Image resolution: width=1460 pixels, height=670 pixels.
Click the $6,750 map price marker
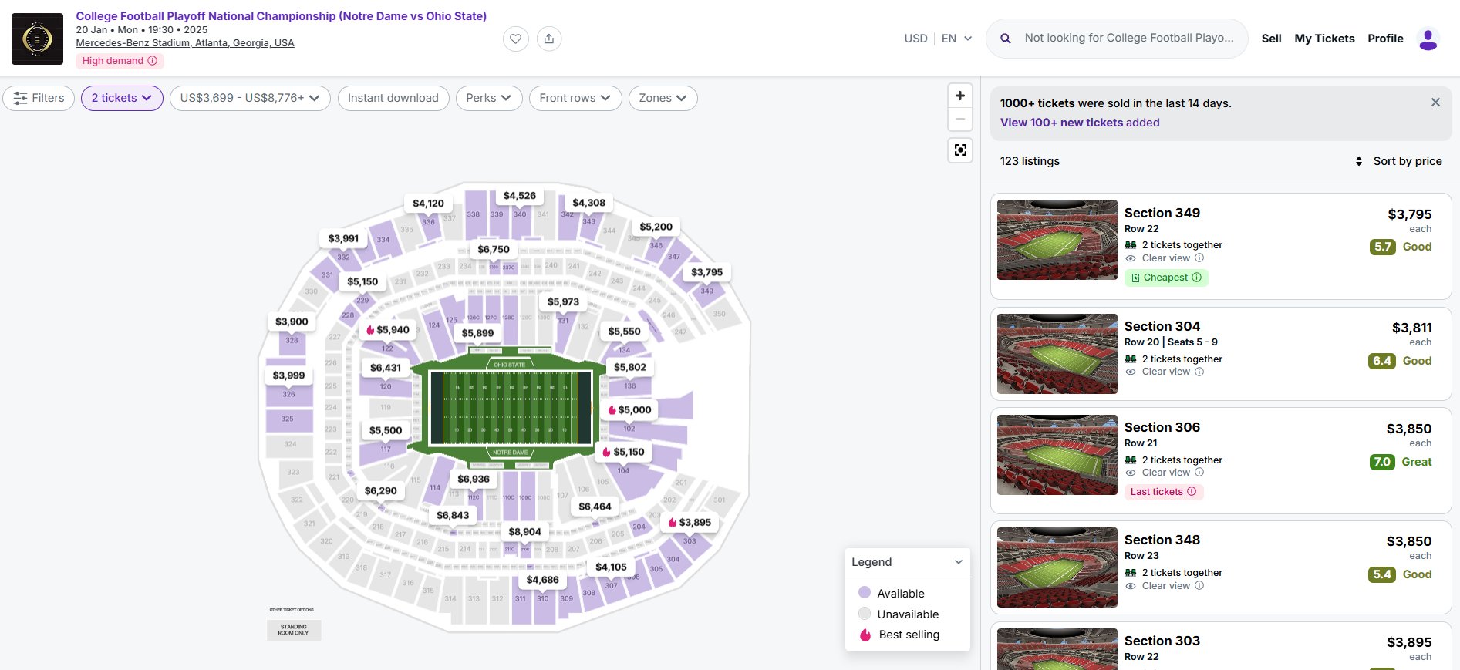[x=494, y=250]
